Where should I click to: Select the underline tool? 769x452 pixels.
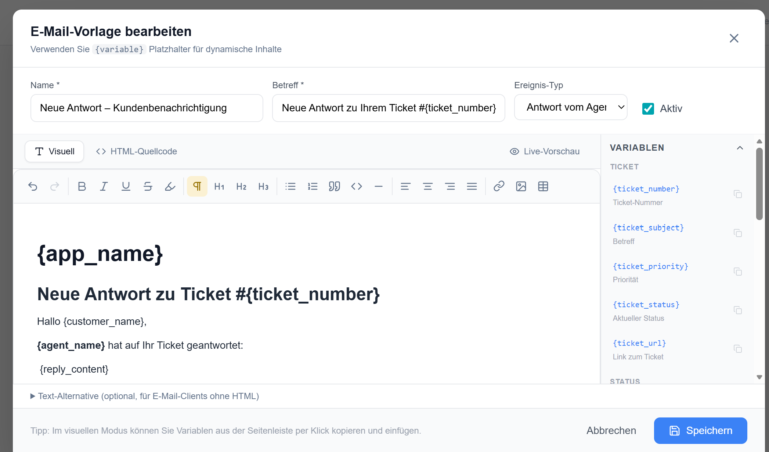click(x=126, y=186)
